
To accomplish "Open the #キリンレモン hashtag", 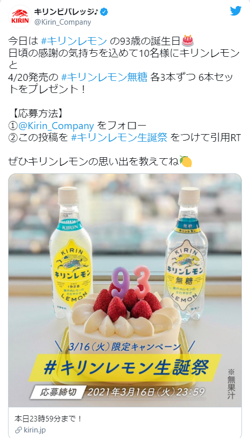I will coord(74,41).
